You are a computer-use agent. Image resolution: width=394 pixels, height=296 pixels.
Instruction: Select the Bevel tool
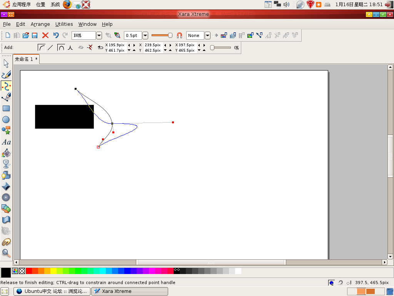(6, 186)
